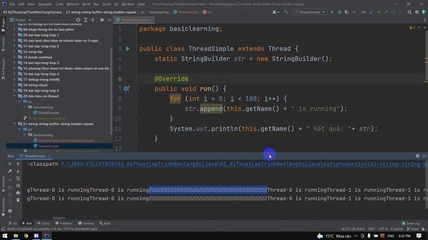The image size is (428, 240).
Task: Open Windows notification center icon
Action: pyautogui.click(x=419, y=235)
